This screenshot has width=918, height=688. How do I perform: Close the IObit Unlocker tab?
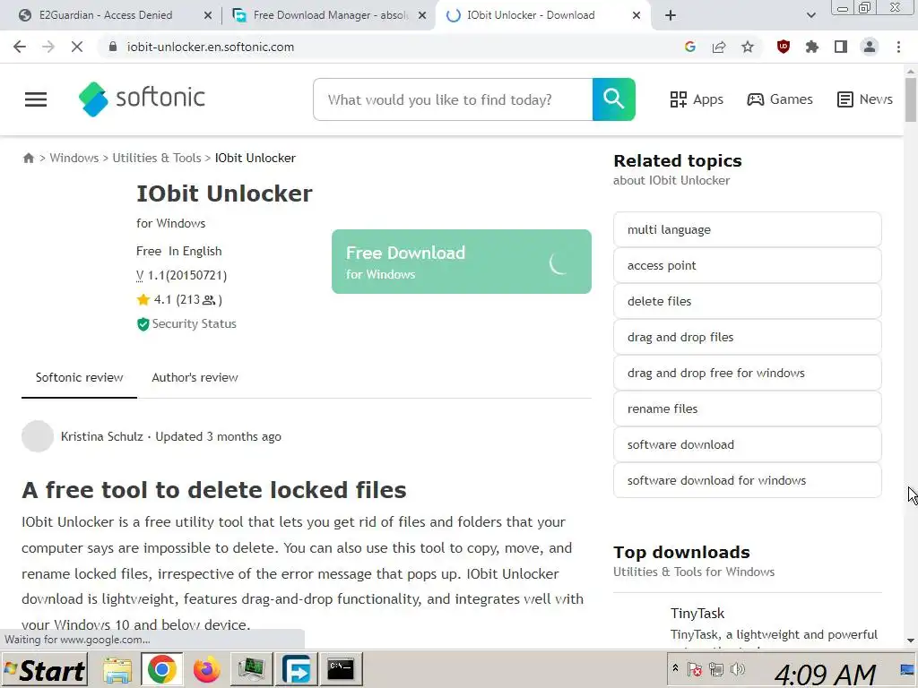click(x=637, y=16)
